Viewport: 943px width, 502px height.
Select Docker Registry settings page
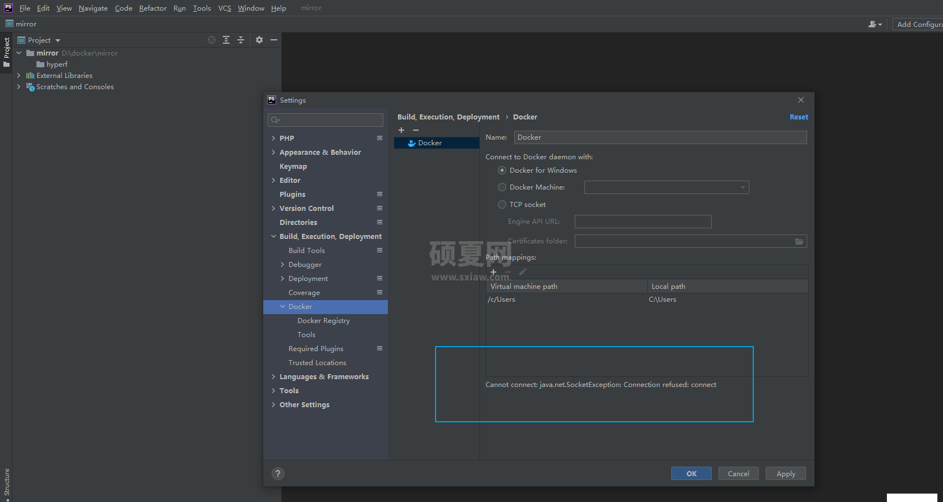point(323,320)
